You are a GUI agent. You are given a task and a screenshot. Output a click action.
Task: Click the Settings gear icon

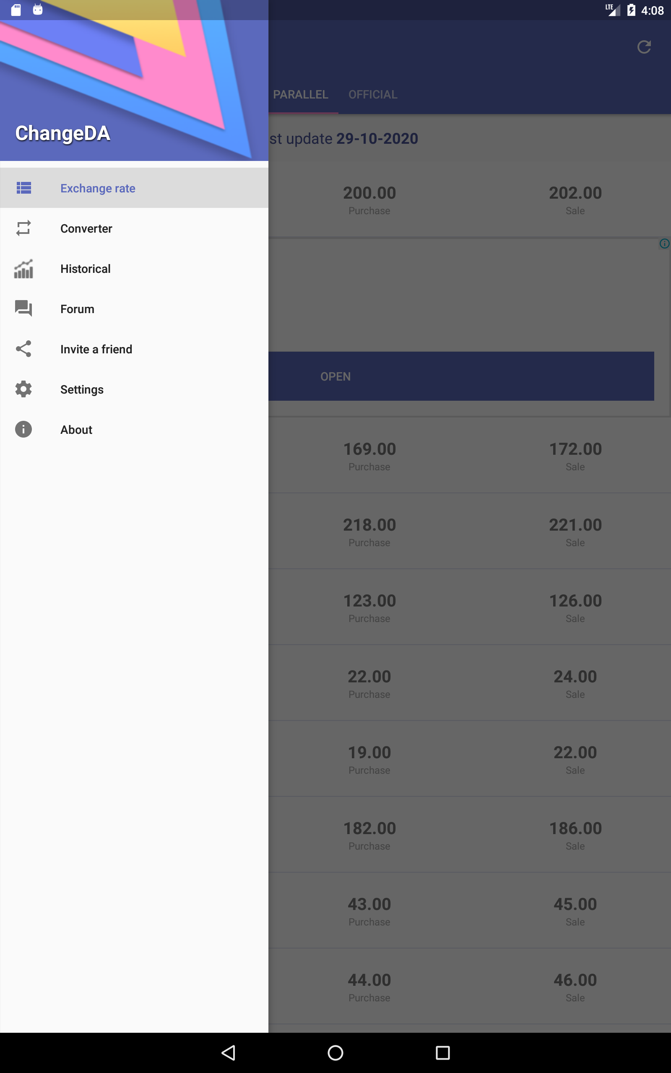[23, 389]
